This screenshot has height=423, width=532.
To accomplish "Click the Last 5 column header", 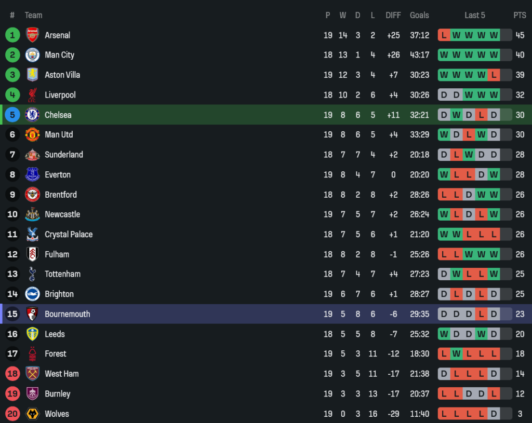I will (x=475, y=15).
